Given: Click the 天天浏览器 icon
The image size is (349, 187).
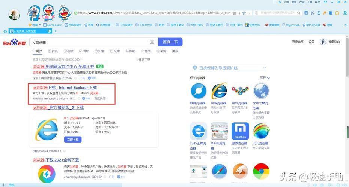Looking at the screenshot, I should click(x=261, y=131).
